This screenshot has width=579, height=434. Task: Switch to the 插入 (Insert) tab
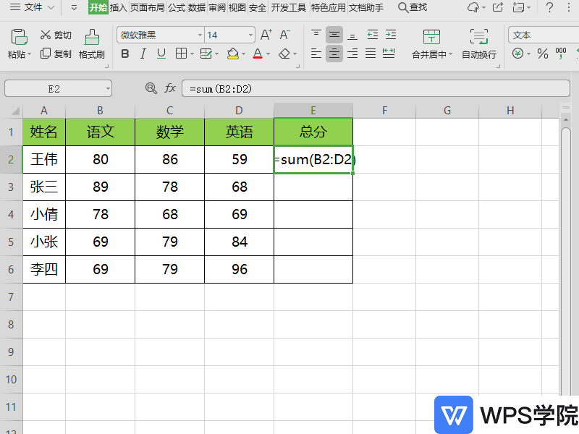pyautogui.click(x=118, y=8)
